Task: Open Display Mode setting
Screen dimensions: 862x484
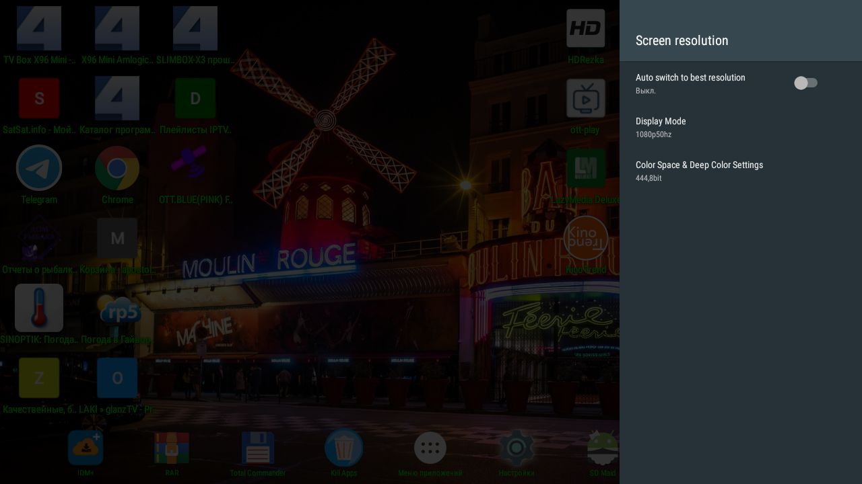Action: pyautogui.click(x=741, y=127)
